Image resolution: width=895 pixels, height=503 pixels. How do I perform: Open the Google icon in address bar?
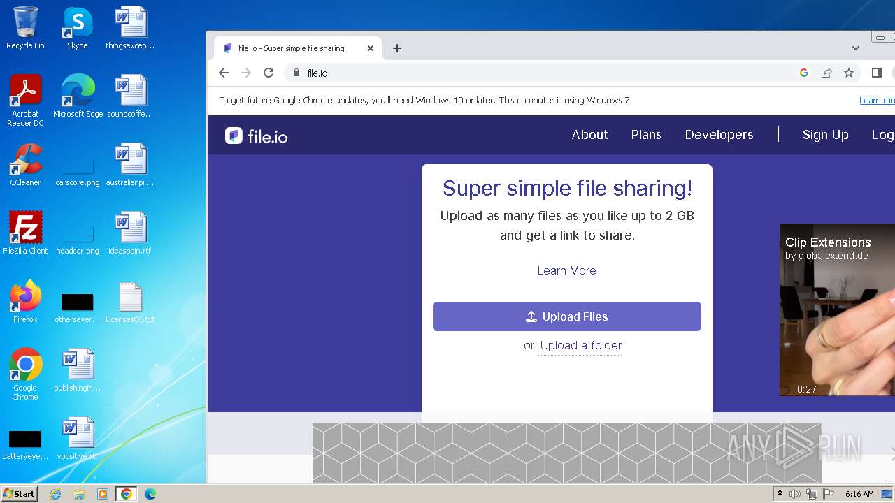click(804, 73)
